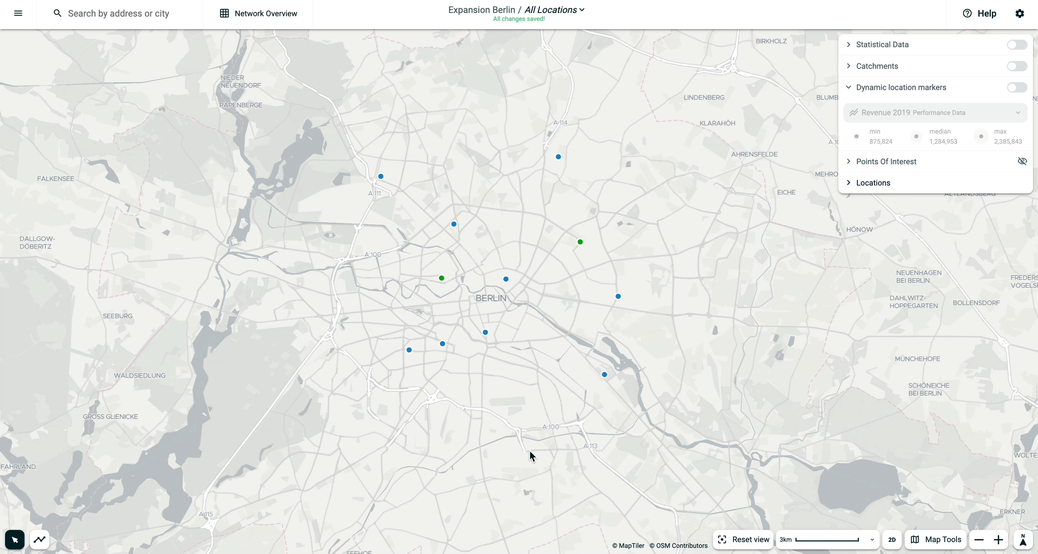Select the blue marker below A 114
The width and height of the screenshot is (1038, 554).
point(559,157)
